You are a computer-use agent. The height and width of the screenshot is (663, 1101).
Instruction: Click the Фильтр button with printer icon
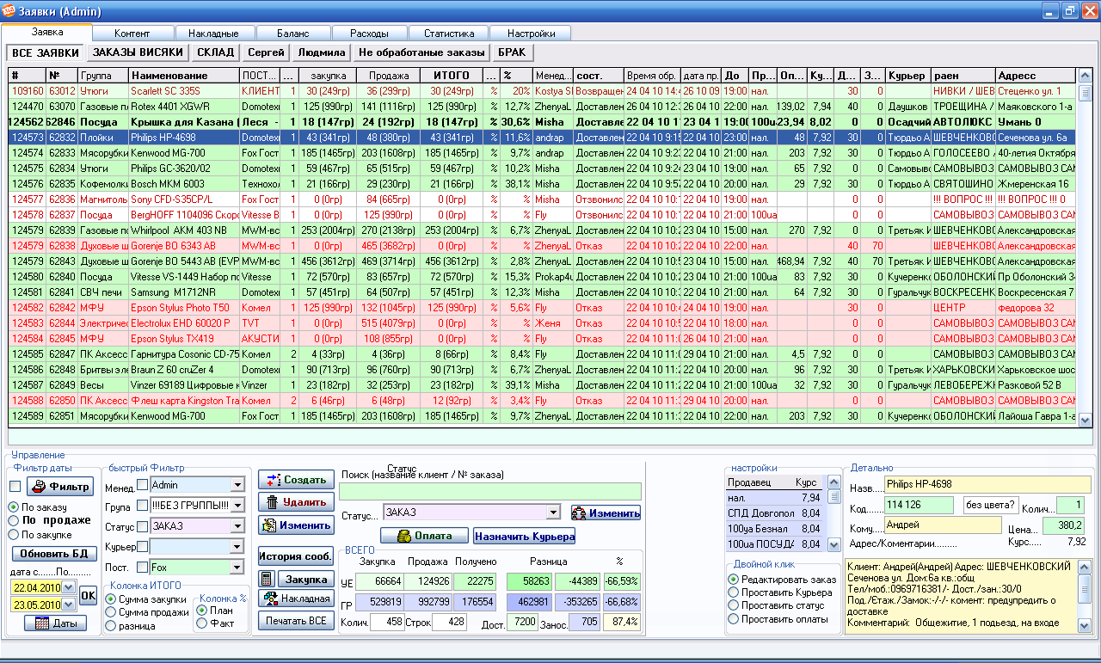click(x=59, y=487)
